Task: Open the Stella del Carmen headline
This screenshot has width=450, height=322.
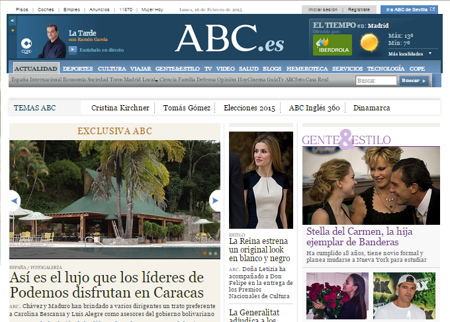Action: (x=359, y=237)
